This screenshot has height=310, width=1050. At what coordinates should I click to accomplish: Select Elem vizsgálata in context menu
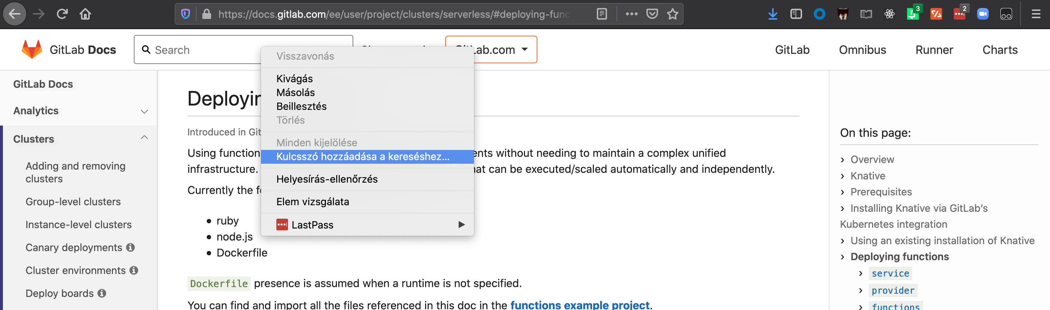click(x=313, y=202)
